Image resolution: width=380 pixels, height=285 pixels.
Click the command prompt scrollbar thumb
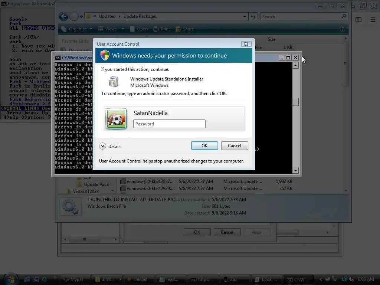[295, 102]
